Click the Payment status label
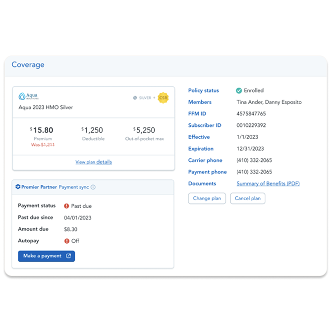This screenshot has height=332, width=332. (x=37, y=206)
